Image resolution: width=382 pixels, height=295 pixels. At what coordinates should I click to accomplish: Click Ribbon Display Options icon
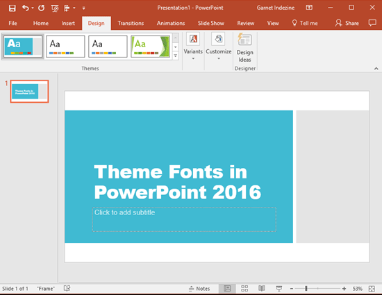[309, 8]
